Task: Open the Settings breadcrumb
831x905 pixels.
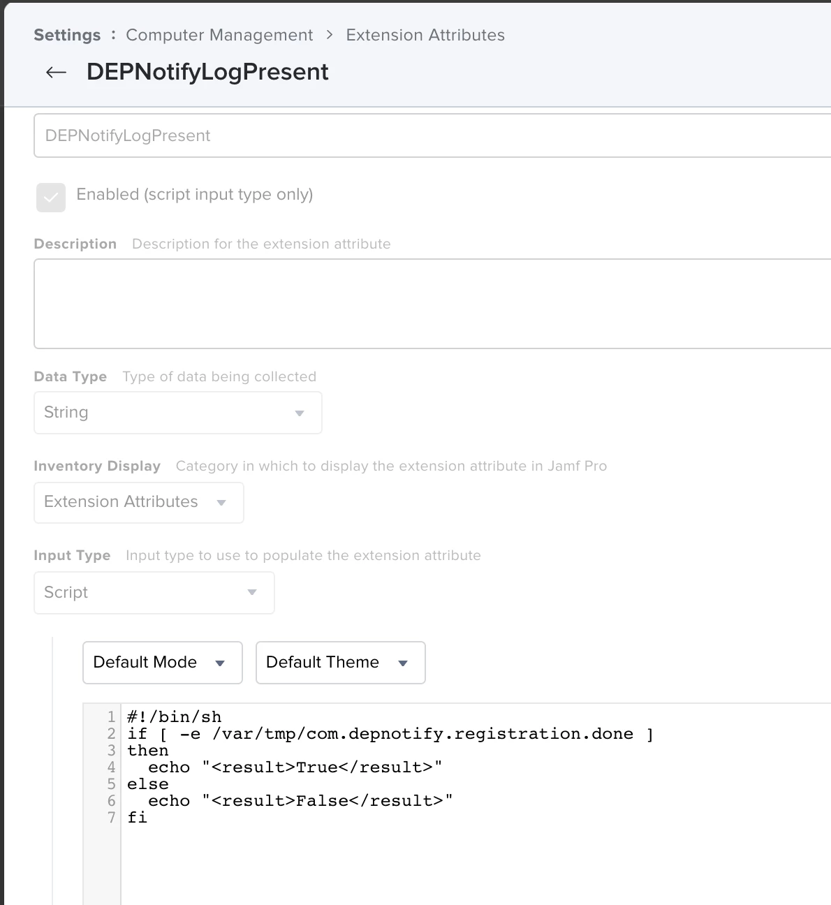Action: pyautogui.click(x=67, y=35)
